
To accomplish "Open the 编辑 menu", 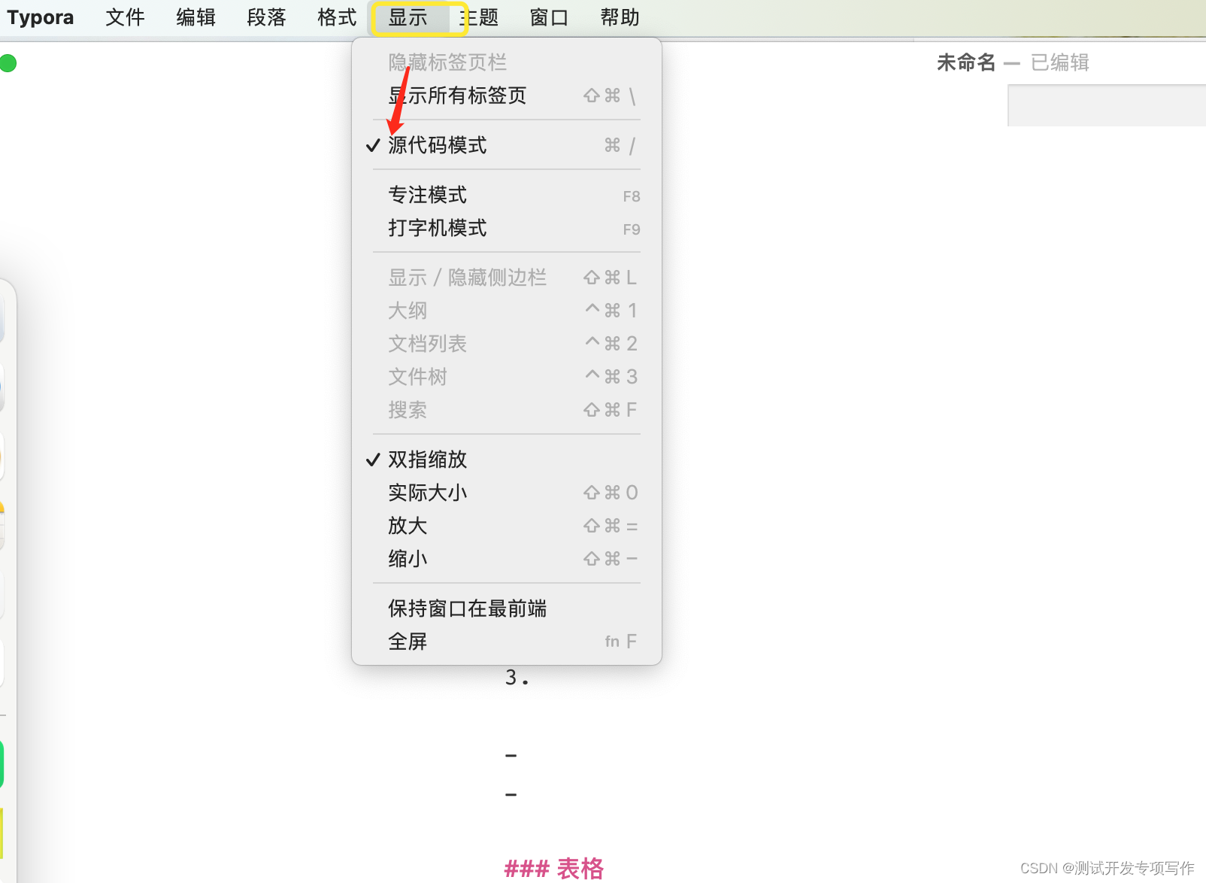I will coord(195,17).
